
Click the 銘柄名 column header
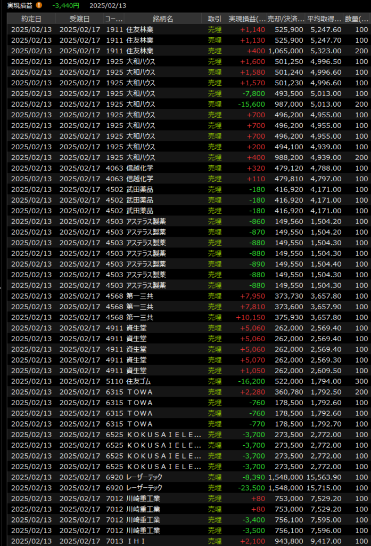[x=162, y=19]
